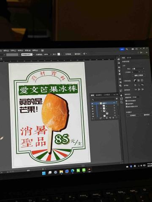
Task: Hide the first sublayer beneath 圖層 1
Action: pos(92,106)
